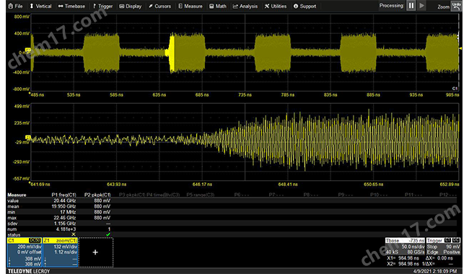Open the Vertical menu
Screen dimensions: 469x274
coord(40,6)
